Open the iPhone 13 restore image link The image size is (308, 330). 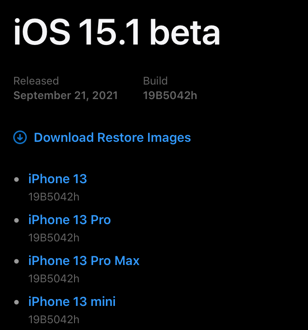57,179
